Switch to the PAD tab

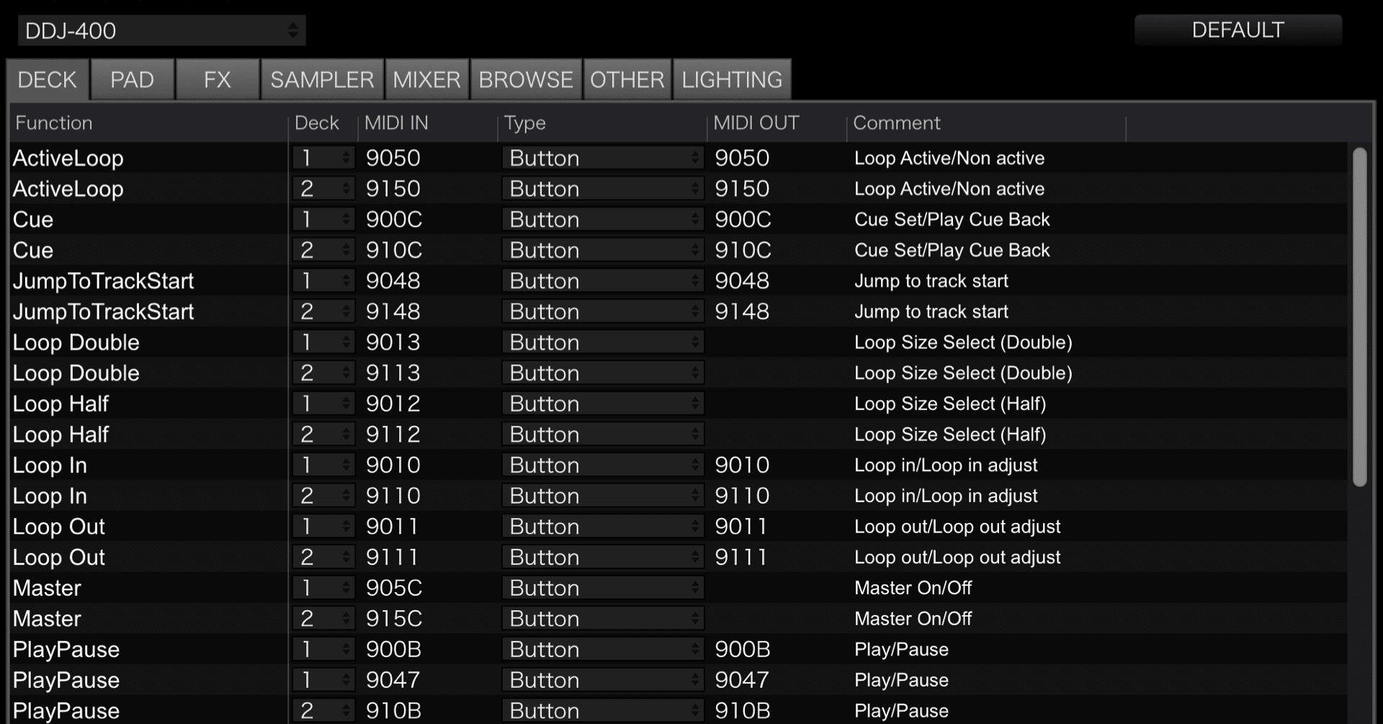(x=132, y=80)
